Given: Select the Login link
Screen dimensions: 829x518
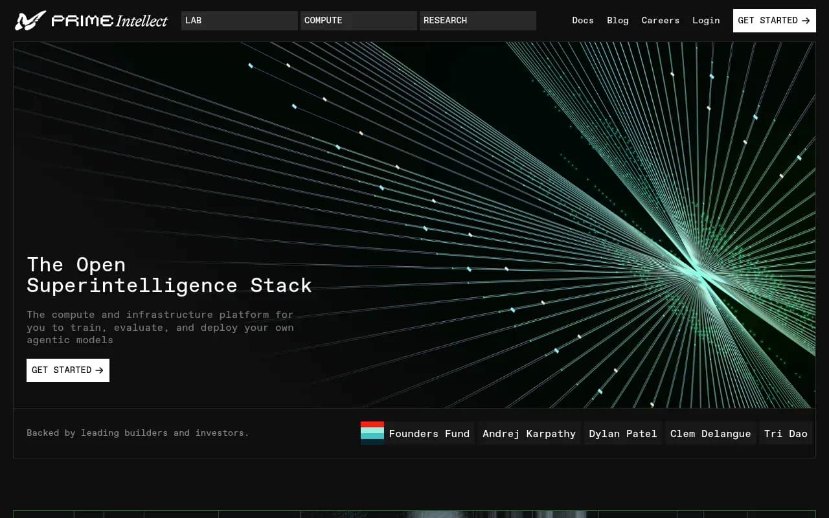Looking at the screenshot, I should [706, 21].
